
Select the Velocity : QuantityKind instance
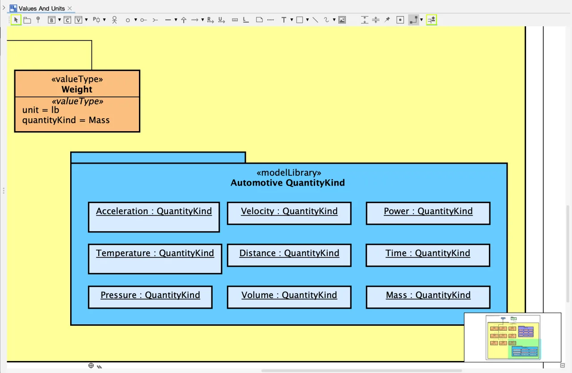289,213
